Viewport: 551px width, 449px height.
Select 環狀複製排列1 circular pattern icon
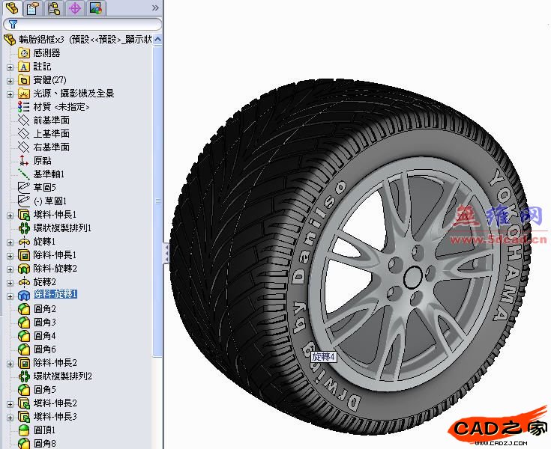[x=24, y=228]
